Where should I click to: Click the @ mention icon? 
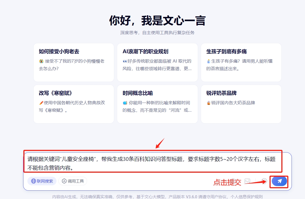(264, 181)
